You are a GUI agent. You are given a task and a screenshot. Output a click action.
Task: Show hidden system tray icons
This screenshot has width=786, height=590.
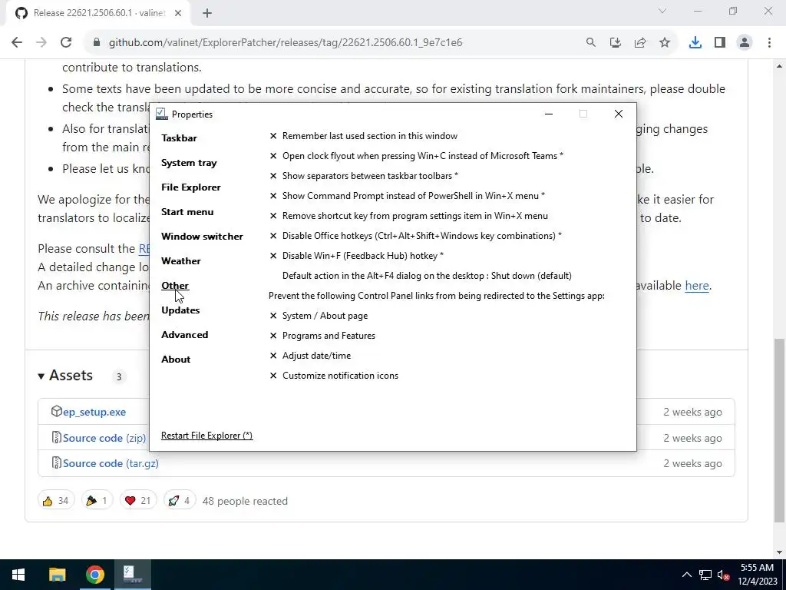687,575
